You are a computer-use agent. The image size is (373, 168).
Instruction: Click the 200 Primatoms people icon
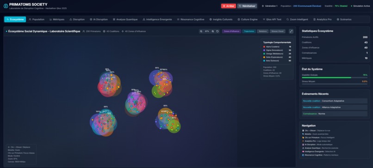[x=84, y=31]
